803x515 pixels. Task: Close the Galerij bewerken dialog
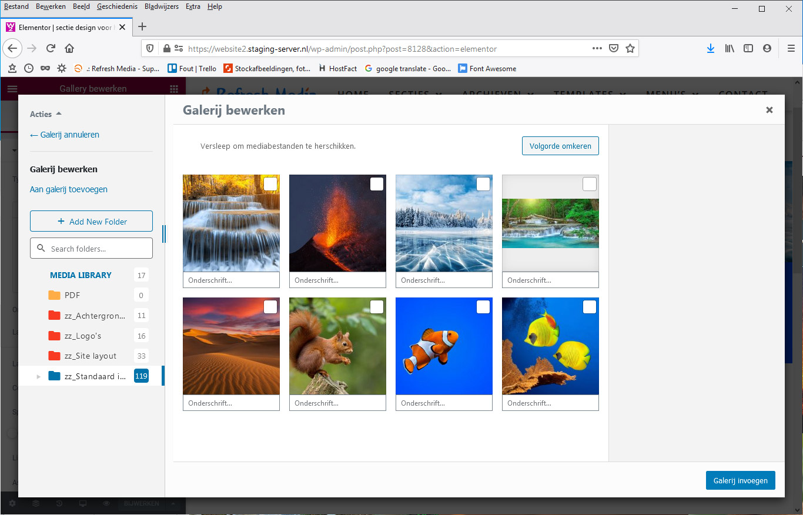(769, 110)
